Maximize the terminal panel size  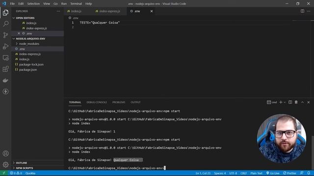[302, 102]
